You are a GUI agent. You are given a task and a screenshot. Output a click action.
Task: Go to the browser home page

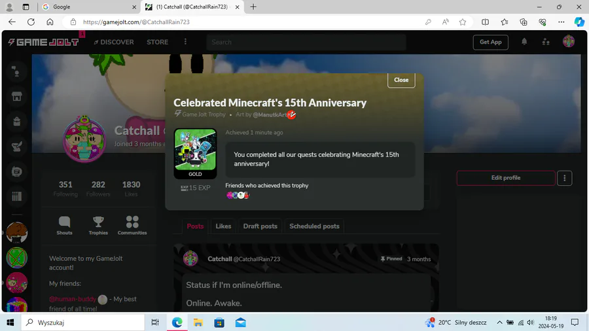pos(50,22)
